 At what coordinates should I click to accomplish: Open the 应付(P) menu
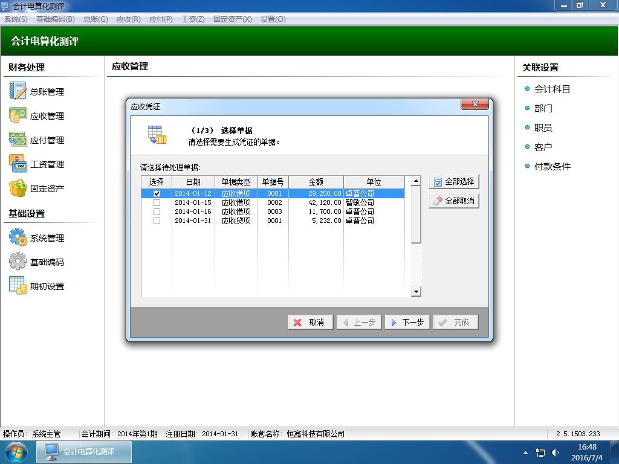(x=161, y=19)
